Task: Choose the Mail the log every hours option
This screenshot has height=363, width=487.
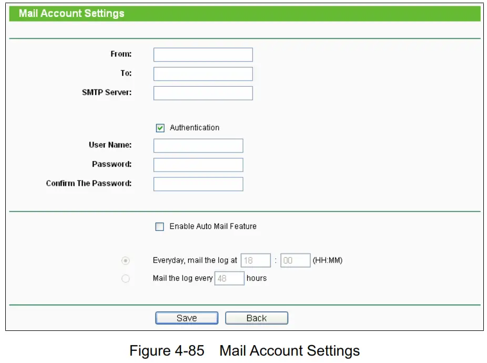Action: [x=125, y=278]
